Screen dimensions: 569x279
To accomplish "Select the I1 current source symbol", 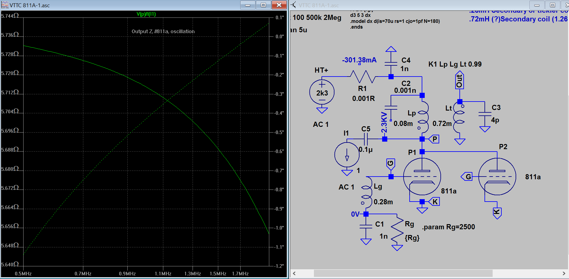I will point(347,155).
